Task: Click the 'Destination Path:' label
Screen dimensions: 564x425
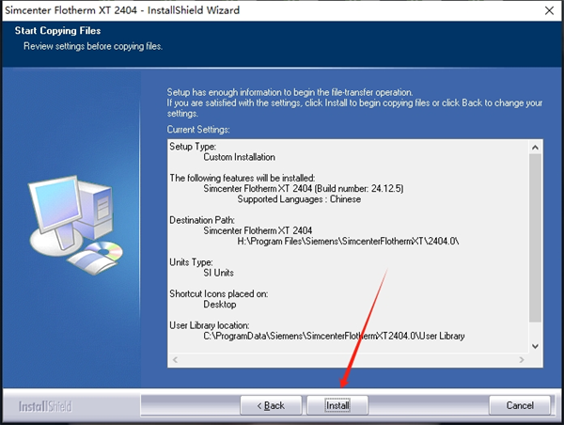Action: [x=202, y=220]
